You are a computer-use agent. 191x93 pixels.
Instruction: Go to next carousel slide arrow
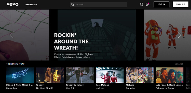[179, 35]
